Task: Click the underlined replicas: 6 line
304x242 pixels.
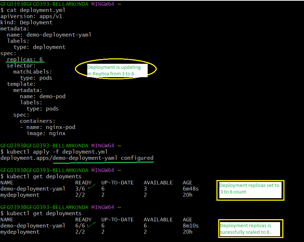Action: pos(25,59)
